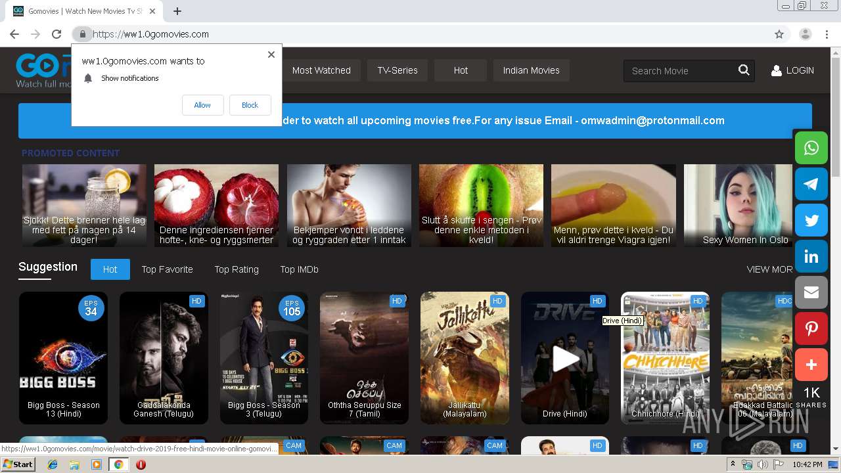Click the LOGIN user icon
Screen dimensions: 841x473
click(x=776, y=70)
